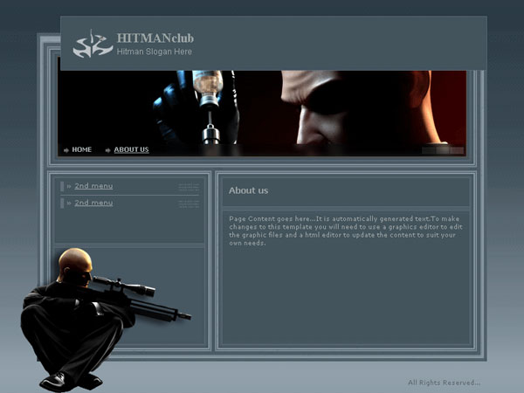Select the lower 2nd menu link
The width and height of the screenshot is (524, 393).
(x=93, y=203)
